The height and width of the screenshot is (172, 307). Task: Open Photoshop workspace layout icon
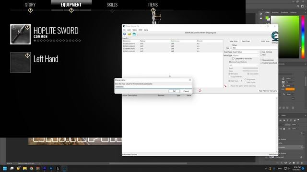coord(302,6)
